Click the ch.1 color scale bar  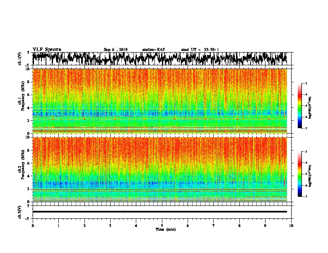coord(300,106)
